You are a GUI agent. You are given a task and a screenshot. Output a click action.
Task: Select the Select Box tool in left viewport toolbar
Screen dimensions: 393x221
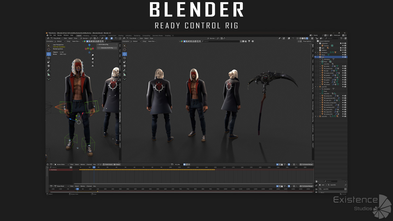tap(49, 46)
